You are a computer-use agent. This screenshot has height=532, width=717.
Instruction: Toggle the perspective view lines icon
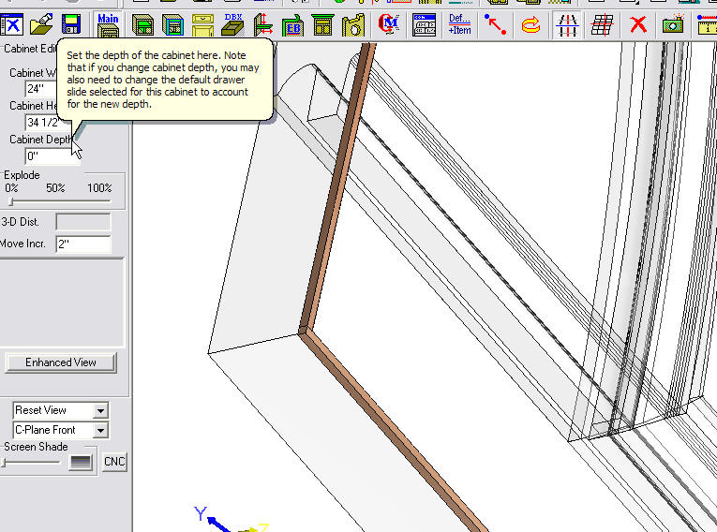[567, 24]
